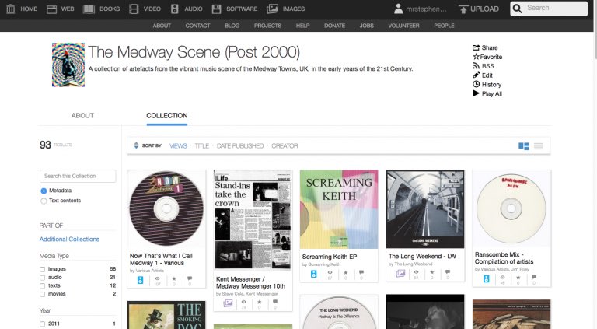Click the magnifier search icon

pyautogui.click(x=517, y=9)
